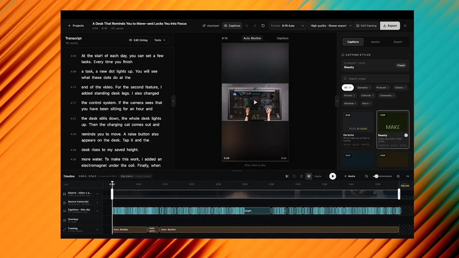Screen dimensions: 459x258
Task: Click the scissors split icon in timeline
Action: pos(287,176)
